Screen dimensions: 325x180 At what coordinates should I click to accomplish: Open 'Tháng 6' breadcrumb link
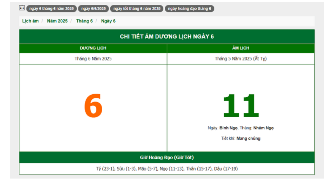pos(85,21)
